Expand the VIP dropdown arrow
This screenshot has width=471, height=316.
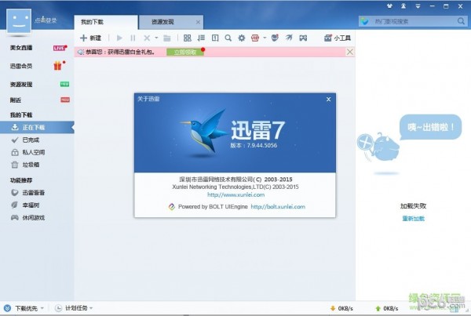[265, 38]
